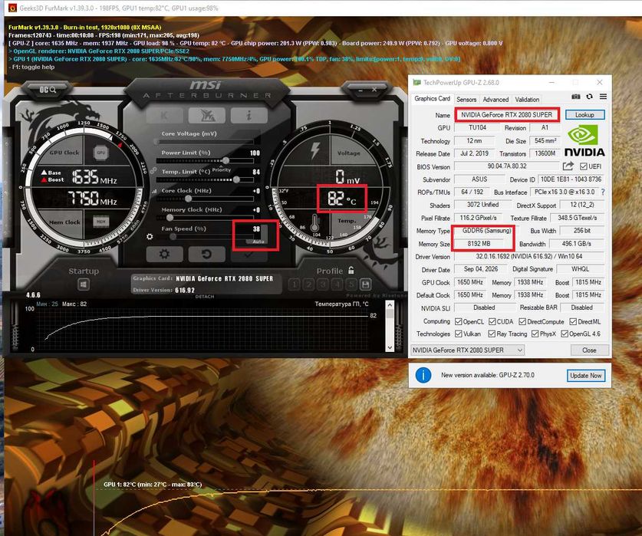The height and width of the screenshot is (536, 642).
Task: Switch to Sensors tab
Action: (x=466, y=100)
